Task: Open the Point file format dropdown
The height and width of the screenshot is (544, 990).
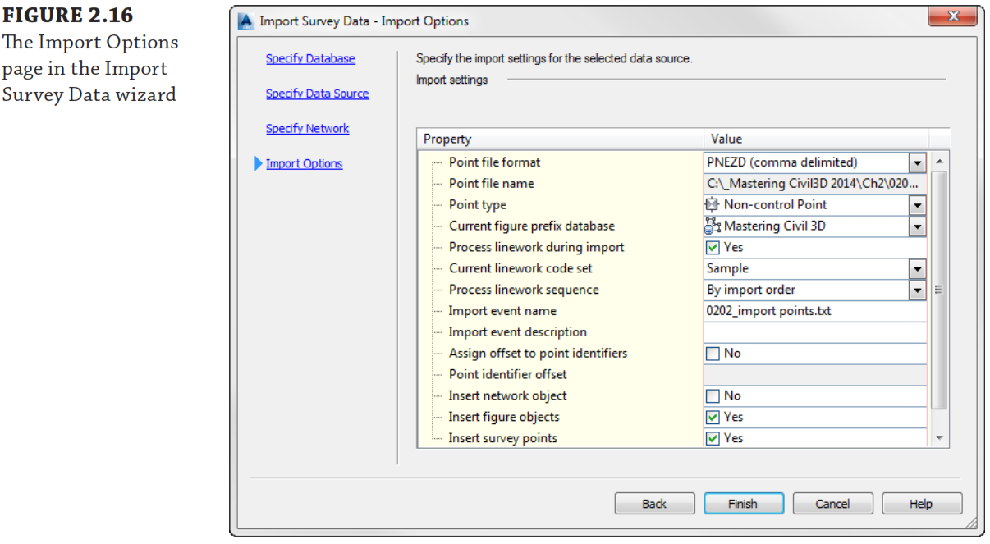Action: tap(917, 162)
